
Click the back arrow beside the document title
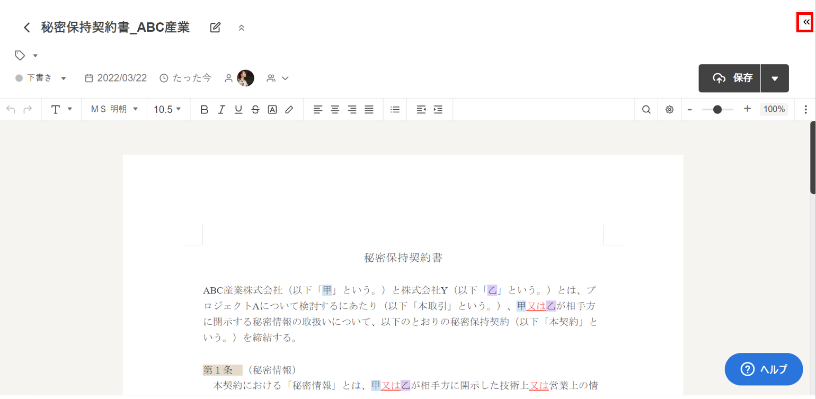point(27,28)
